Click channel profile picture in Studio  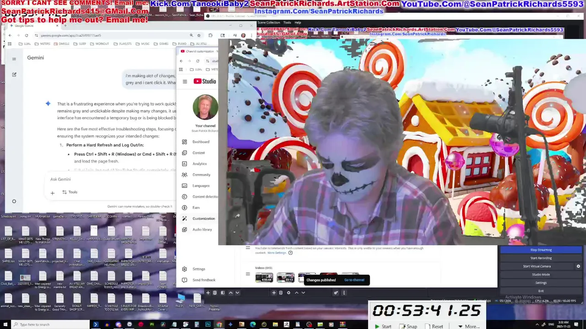205,107
